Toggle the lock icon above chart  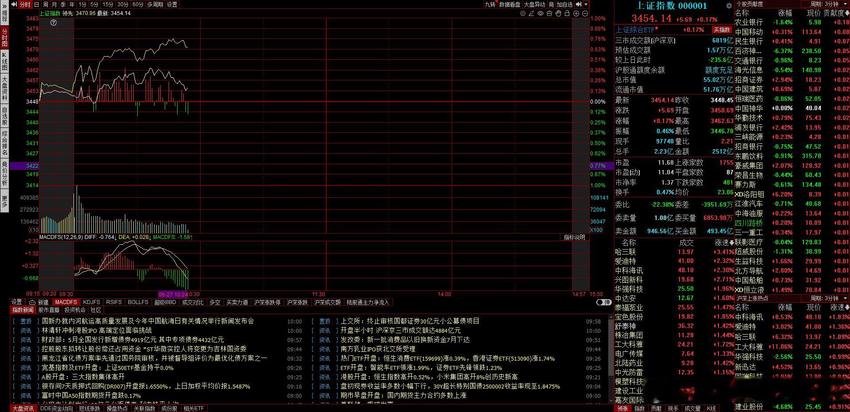567,13
